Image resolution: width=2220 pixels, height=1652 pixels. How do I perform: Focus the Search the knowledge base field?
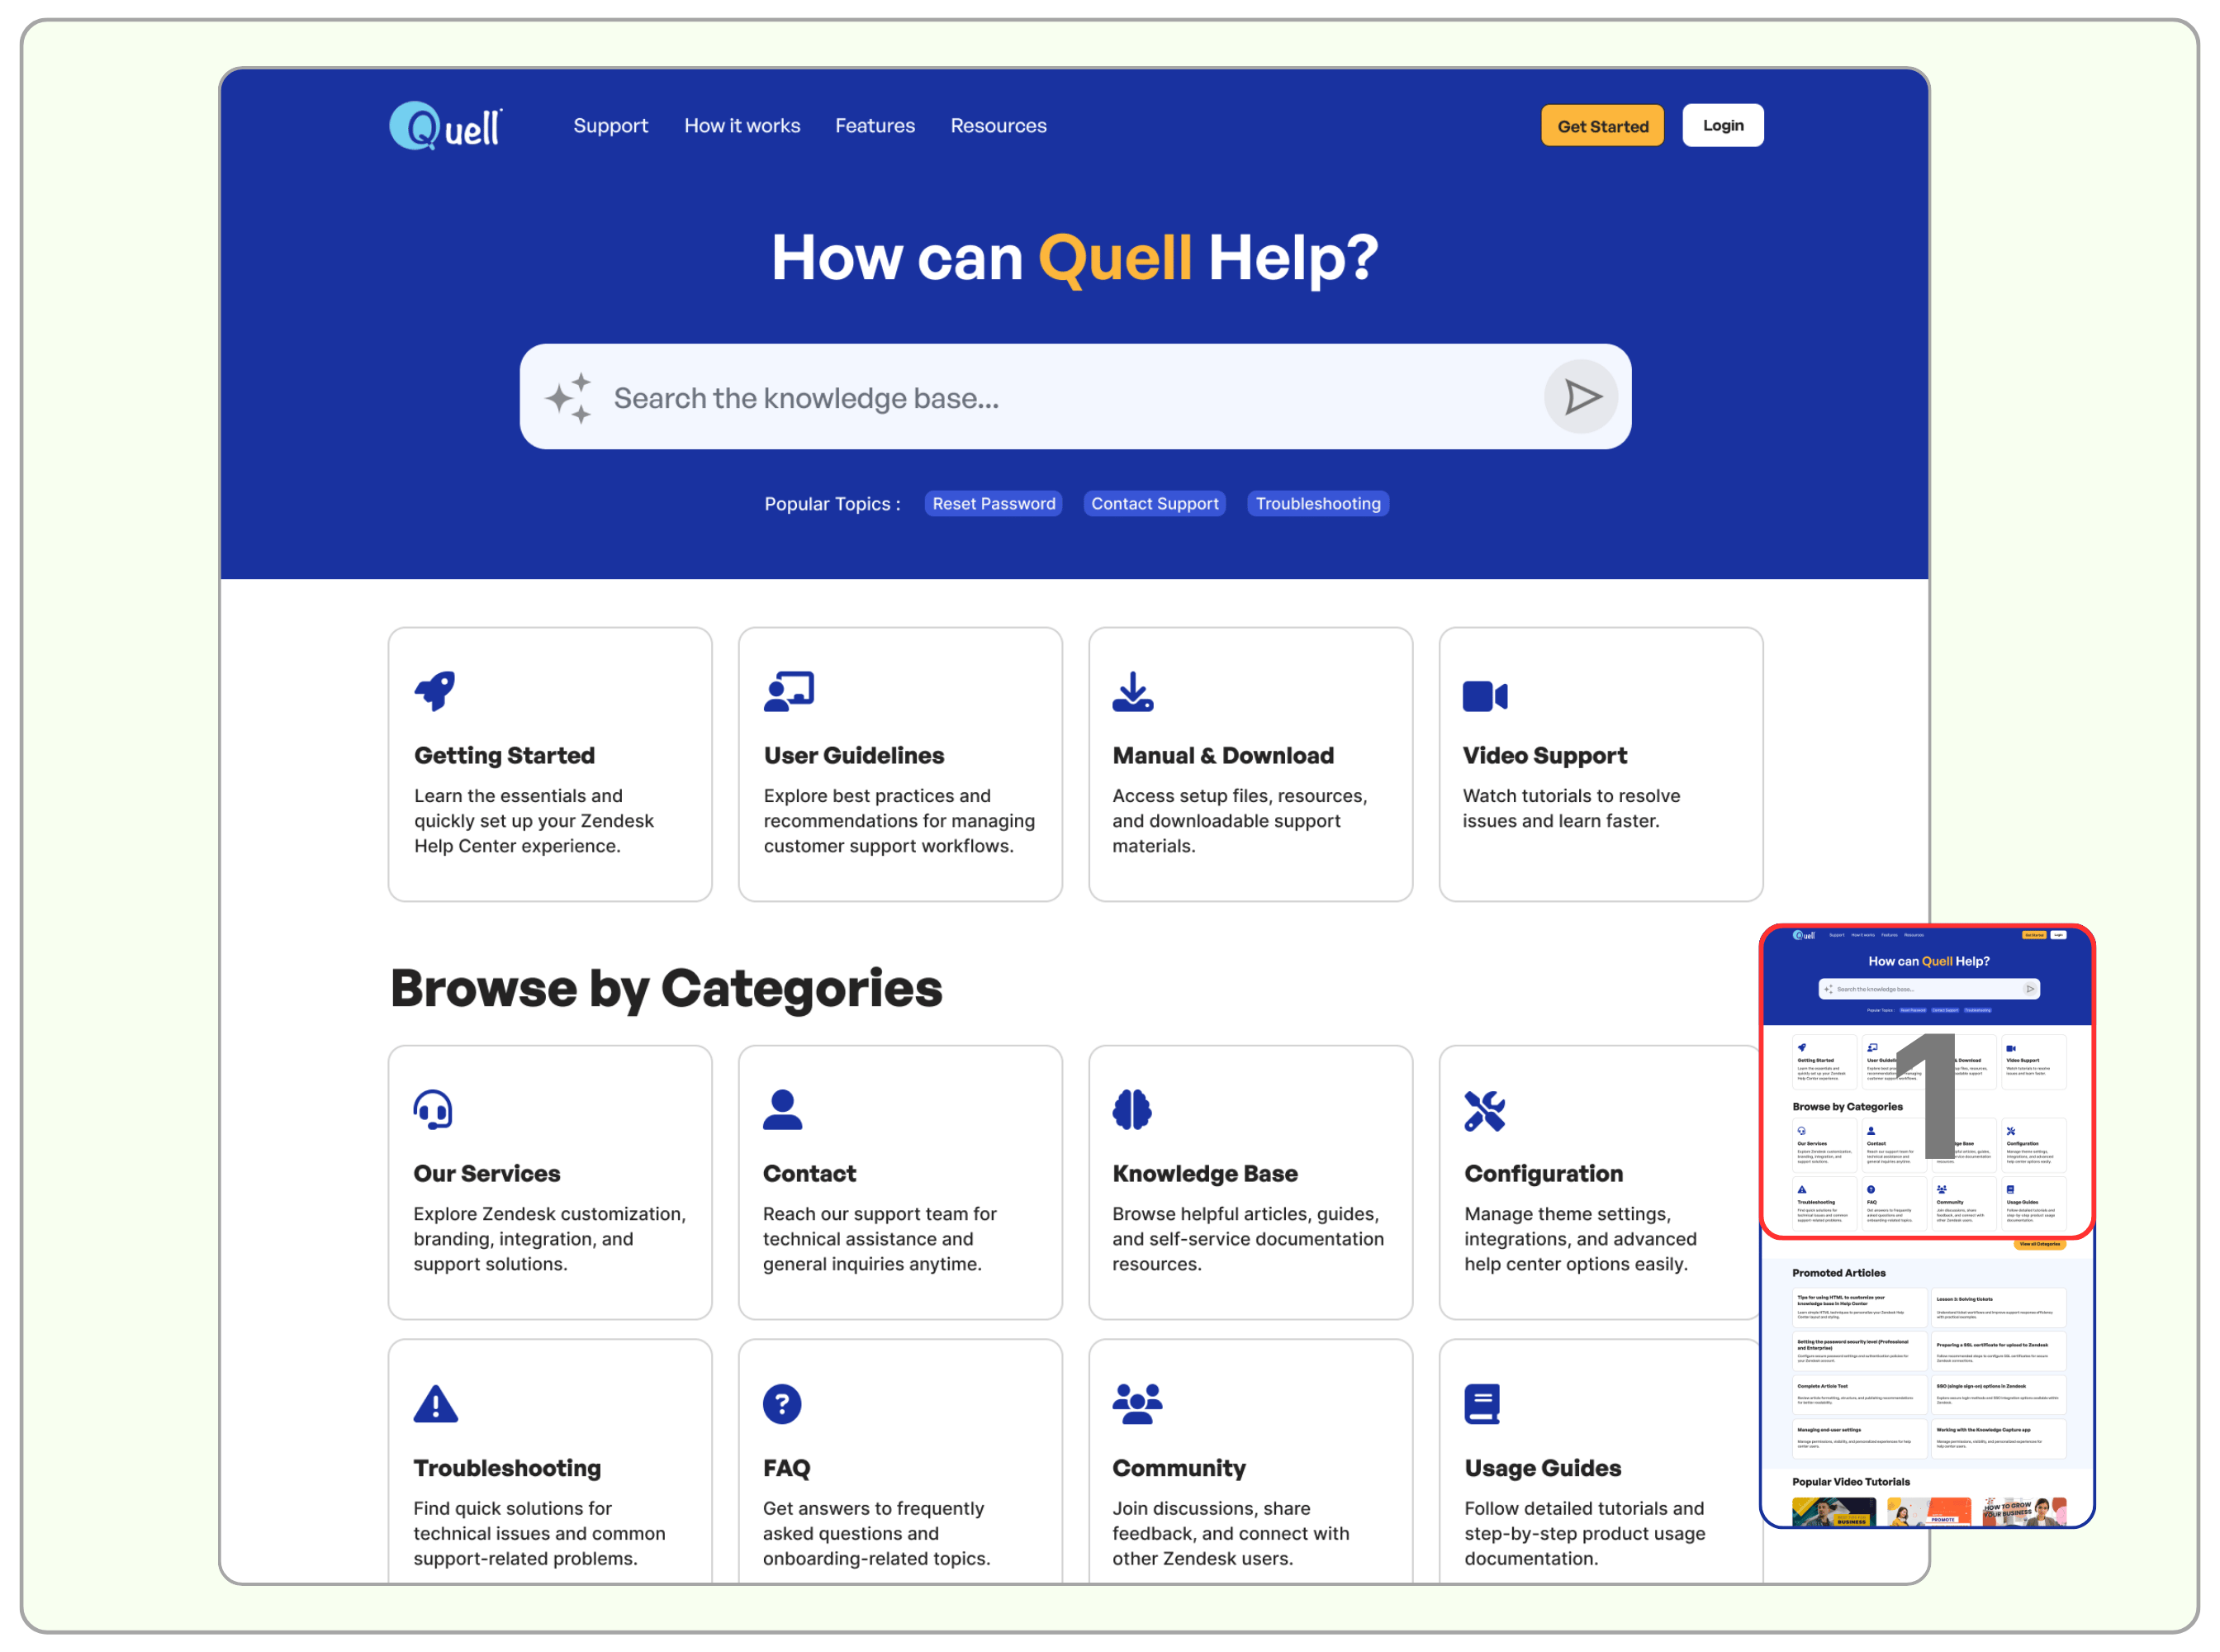(1075, 397)
